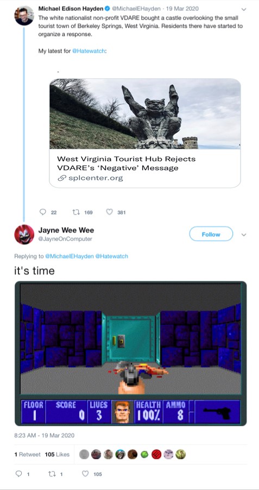Retweet the 'it's time' reply

click(52, 474)
